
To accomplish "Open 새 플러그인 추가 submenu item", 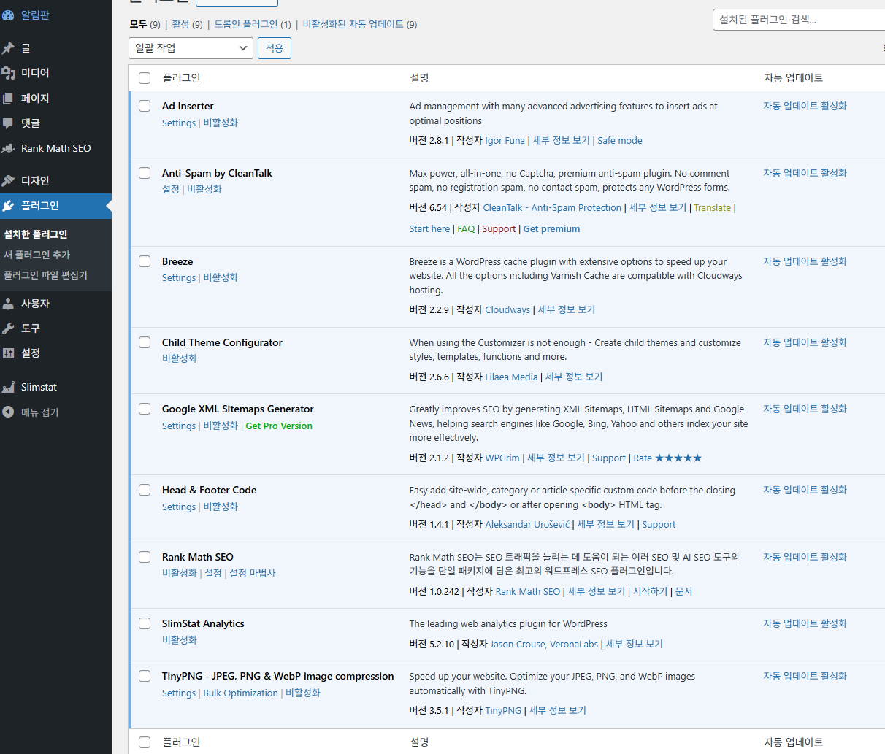I will point(37,255).
